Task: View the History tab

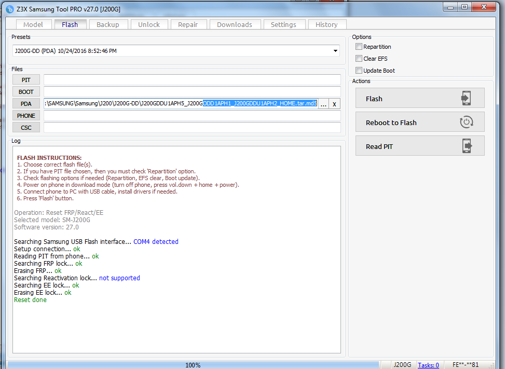Action: coord(327,24)
